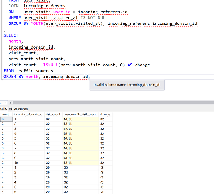Switch to the Results tab
214x194 pixels.
point(3,109)
